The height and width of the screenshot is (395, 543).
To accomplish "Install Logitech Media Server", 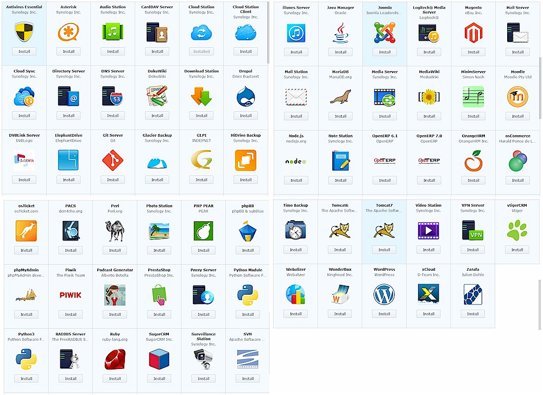I will [x=429, y=52].
